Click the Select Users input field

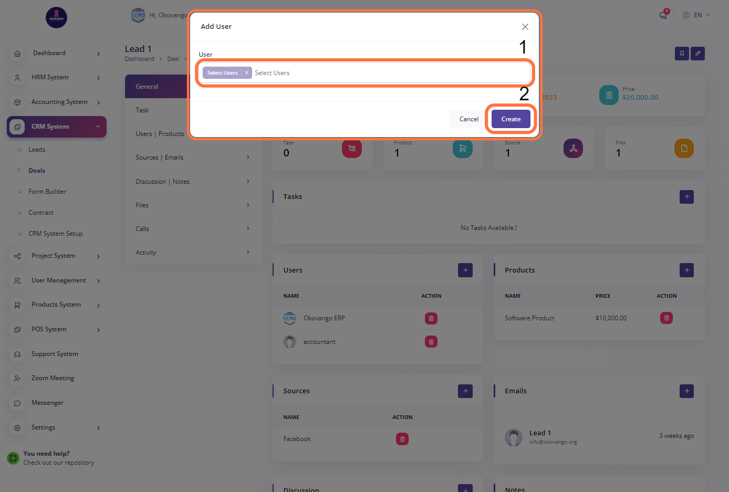(389, 73)
